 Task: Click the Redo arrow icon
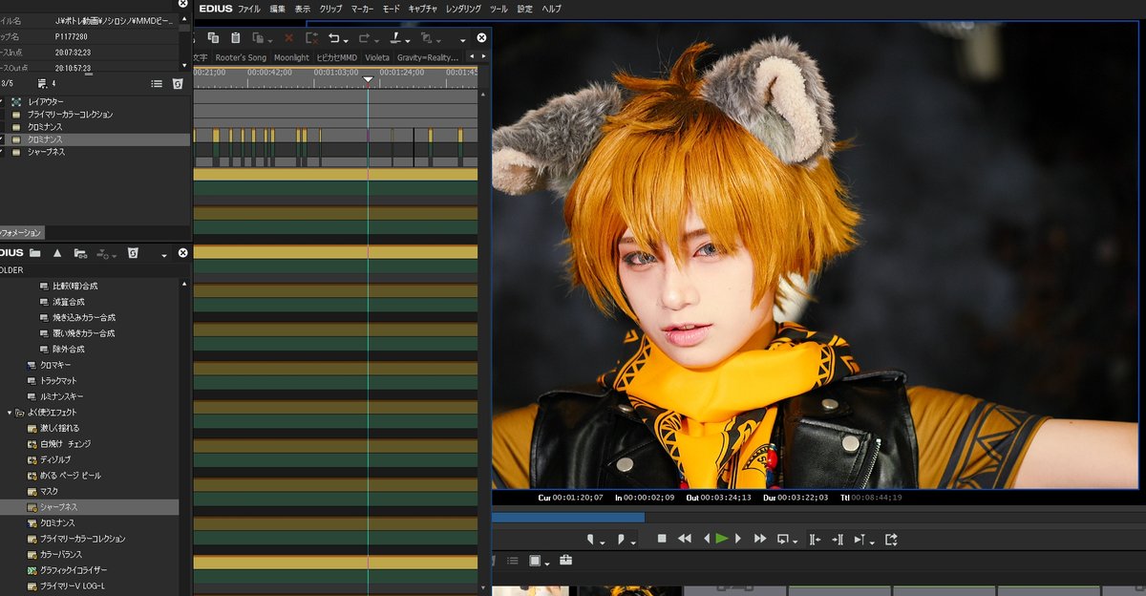364,37
